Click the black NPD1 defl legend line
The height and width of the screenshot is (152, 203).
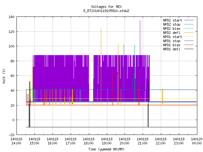pyautogui.click(x=189, y=49)
